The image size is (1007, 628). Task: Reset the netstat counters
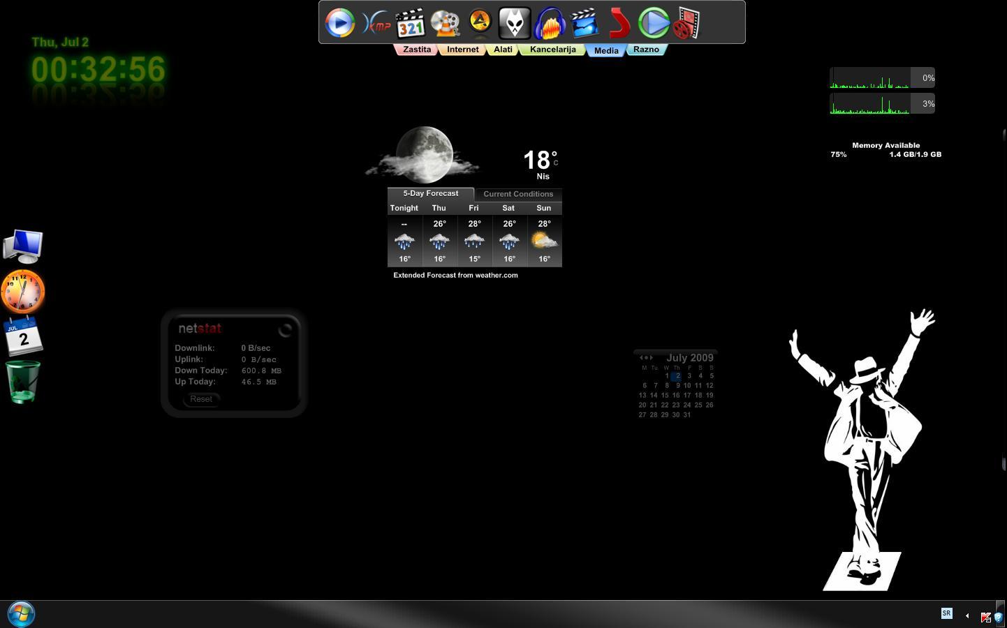coord(201,399)
